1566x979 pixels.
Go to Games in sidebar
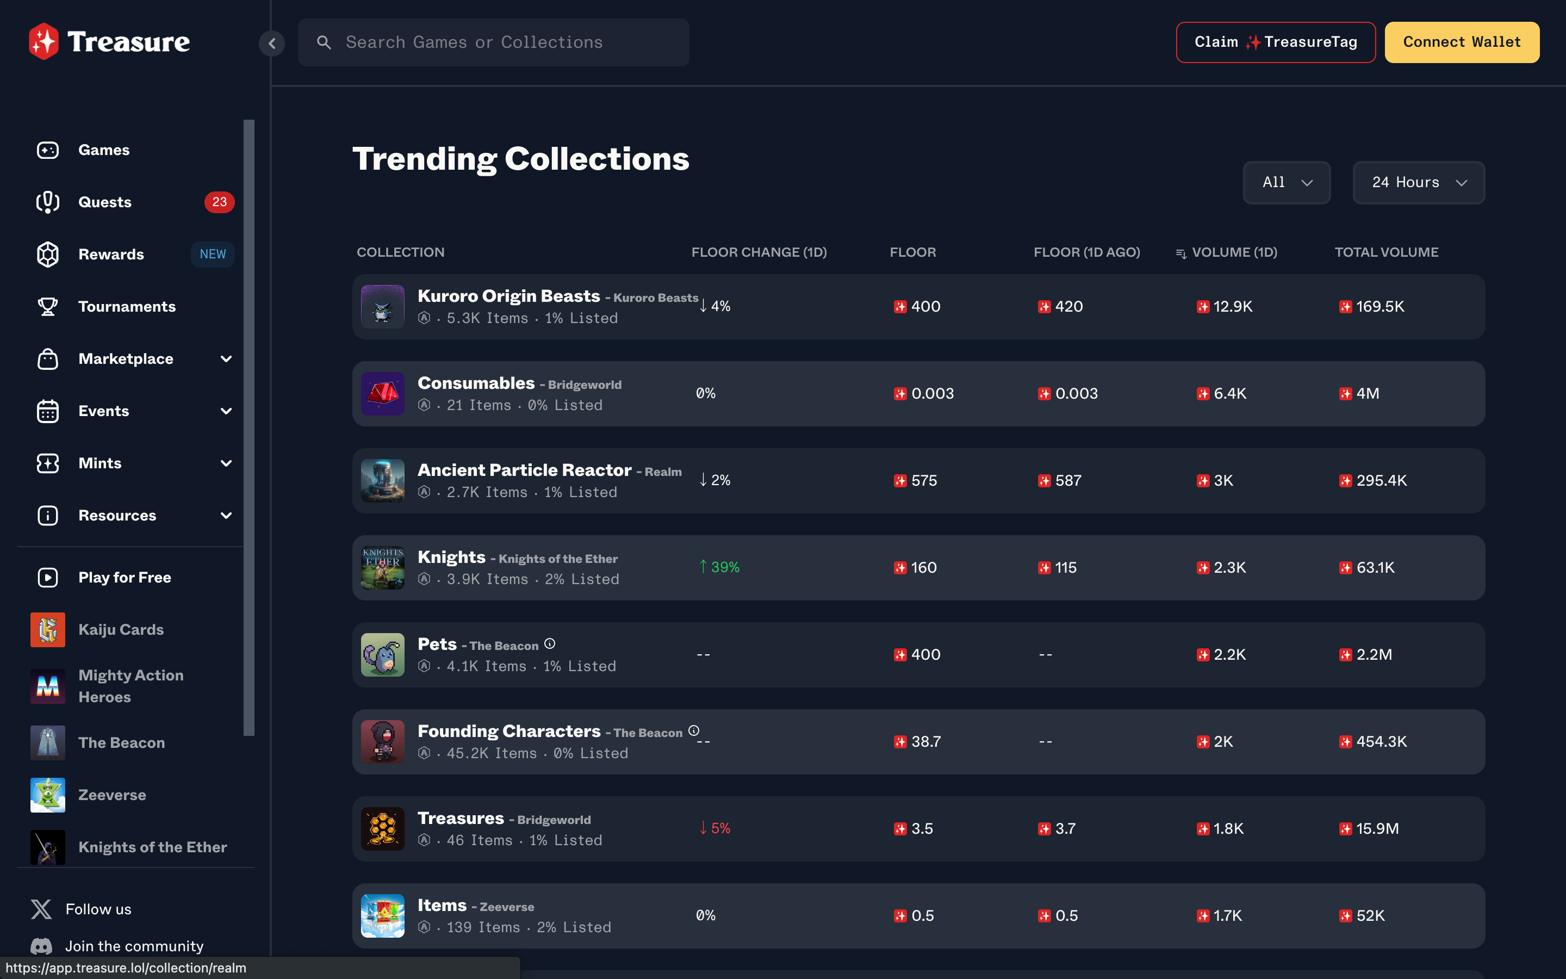click(x=104, y=150)
